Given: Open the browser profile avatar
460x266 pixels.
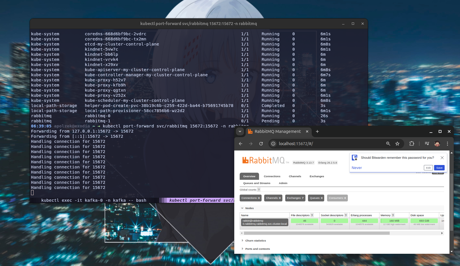Looking at the screenshot, I should [x=437, y=144].
